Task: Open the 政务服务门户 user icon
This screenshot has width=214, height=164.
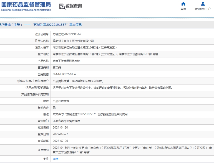Action: [203, 4]
